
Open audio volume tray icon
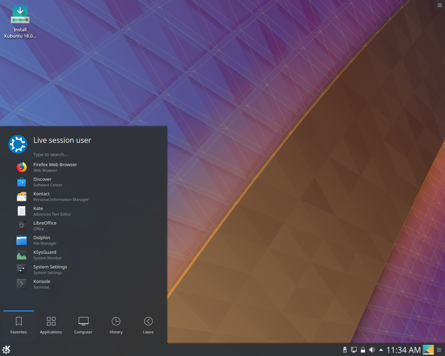372,350
